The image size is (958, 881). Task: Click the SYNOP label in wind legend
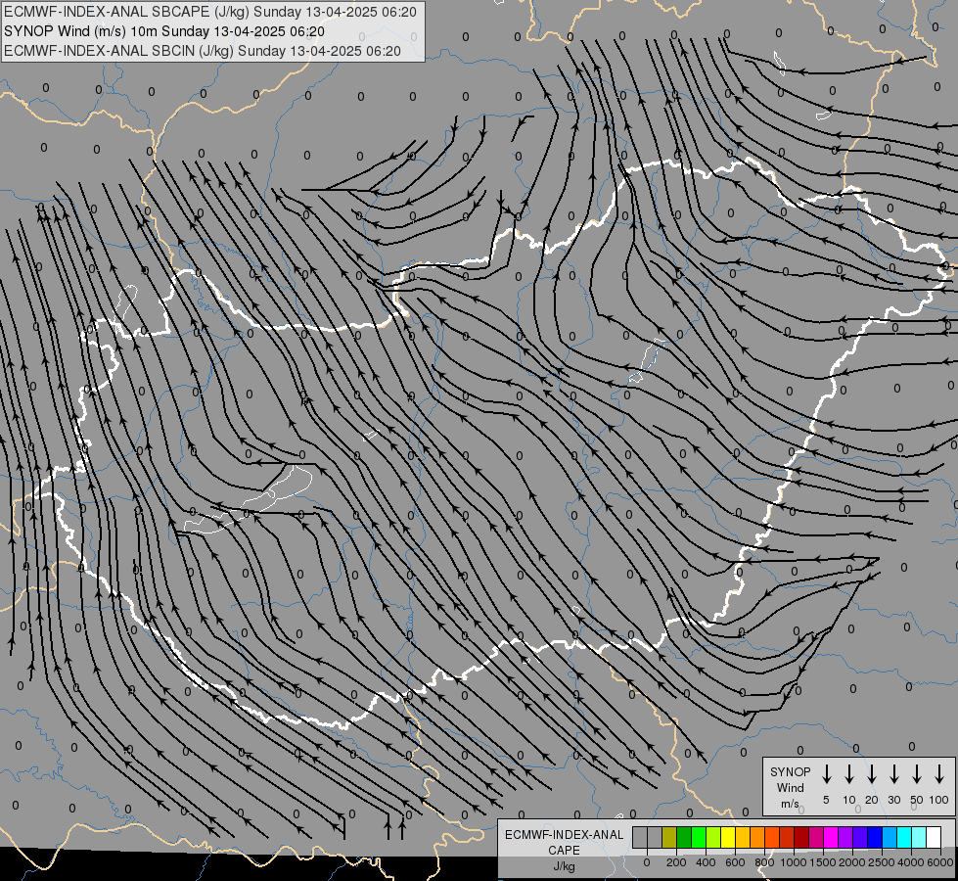[x=790, y=771]
